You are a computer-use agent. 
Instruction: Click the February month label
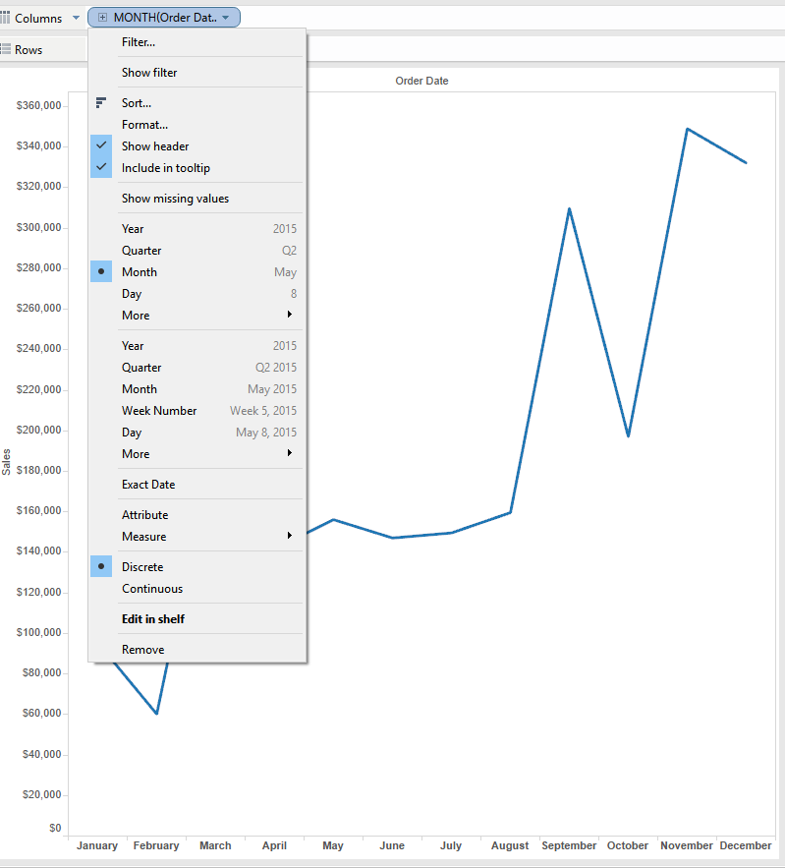coord(156,845)
